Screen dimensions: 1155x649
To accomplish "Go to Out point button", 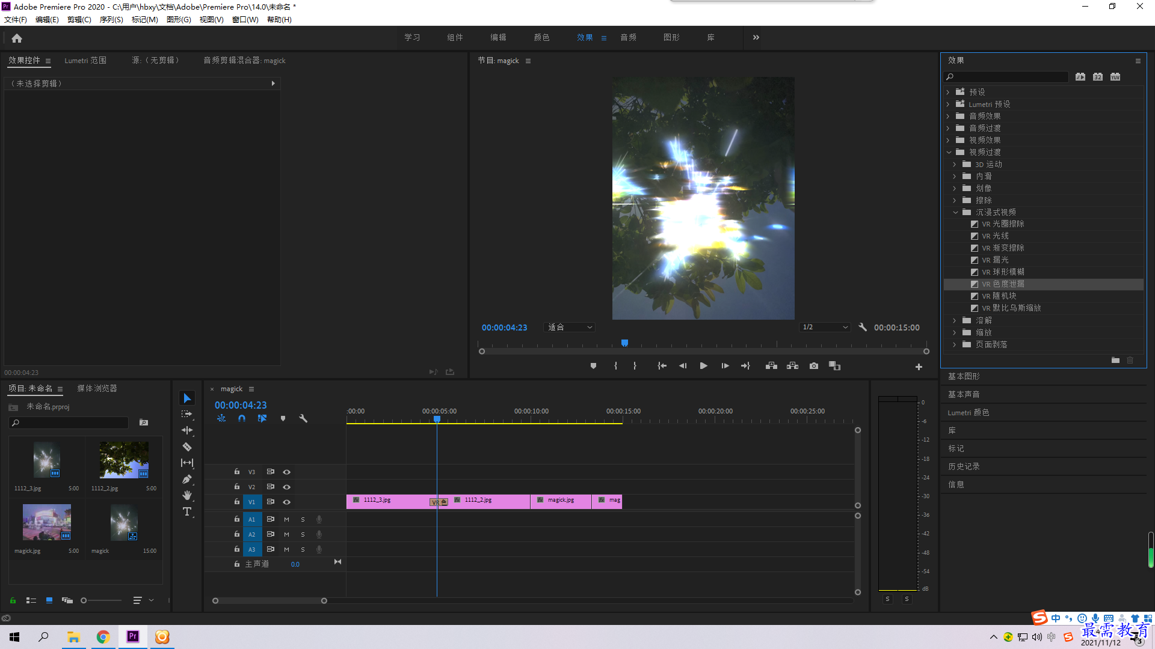I will [745, 366].
